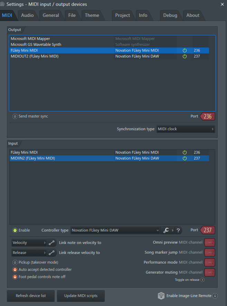This screenshot has height=306, width=227.
Task: Click Novation FLkey Mini MIDI in Input list
Action: click(137, 152)
